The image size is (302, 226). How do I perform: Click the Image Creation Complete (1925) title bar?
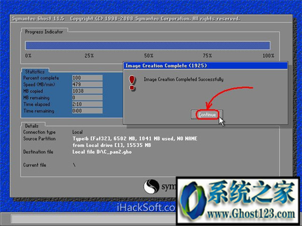(205, 66)
